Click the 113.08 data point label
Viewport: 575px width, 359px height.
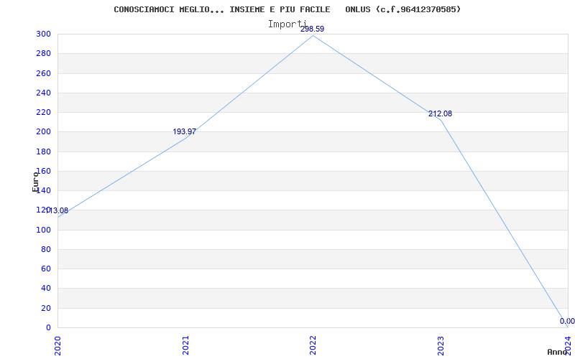click(x=57, y=210)
